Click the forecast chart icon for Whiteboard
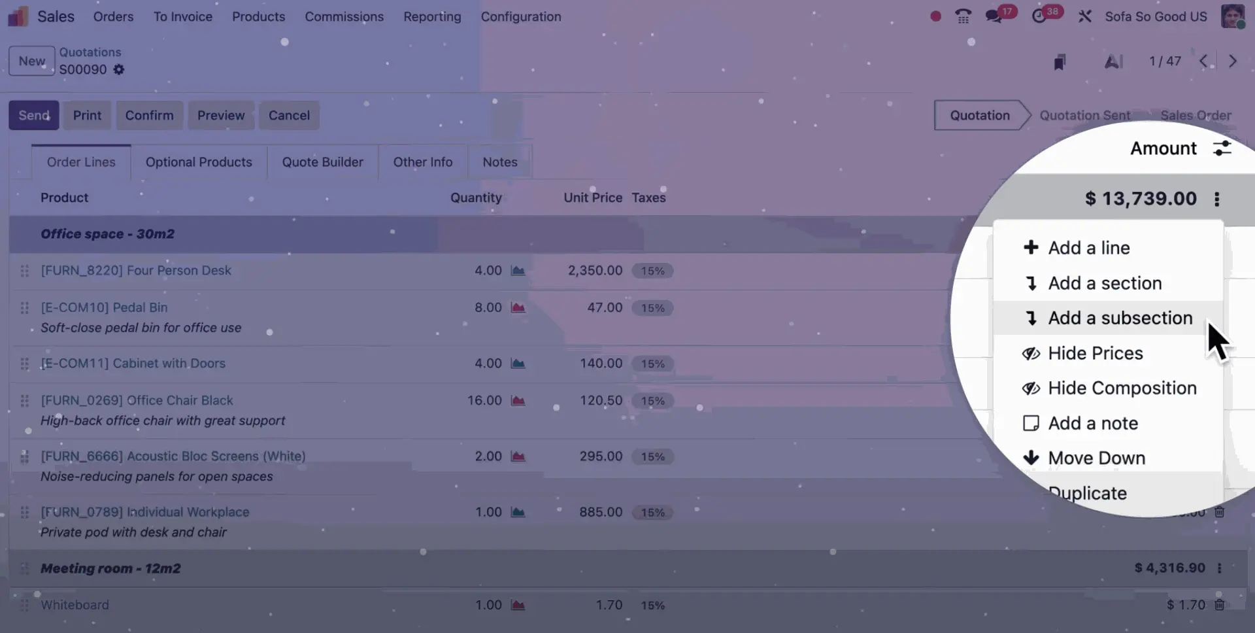Image resolution: width=1255 pixels, height=633 pixels. tap(518, 605)
